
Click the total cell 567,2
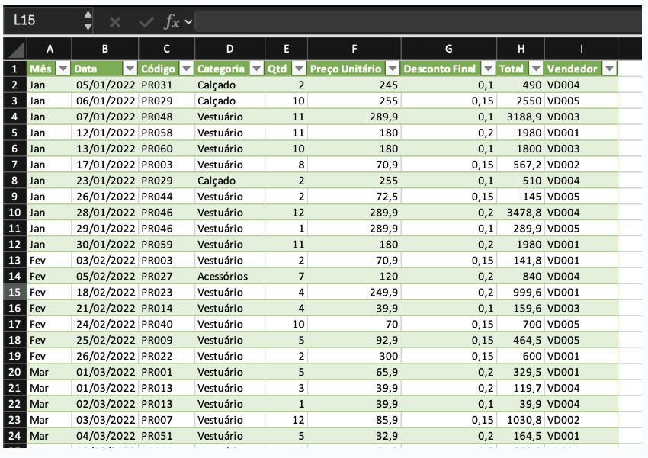[521, 165]
